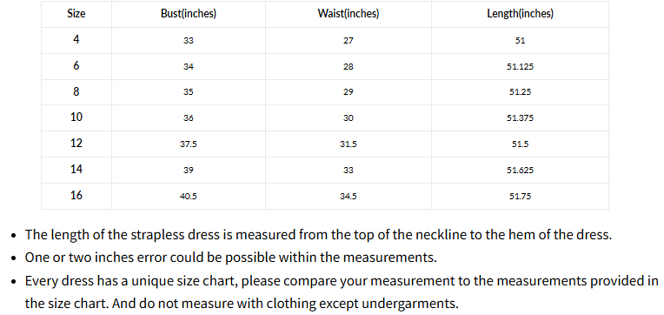Image resolution: width=664 pixels, height=315 pixels.
Task: Click the length value 51.375 cell
Action: pos(520,118)
